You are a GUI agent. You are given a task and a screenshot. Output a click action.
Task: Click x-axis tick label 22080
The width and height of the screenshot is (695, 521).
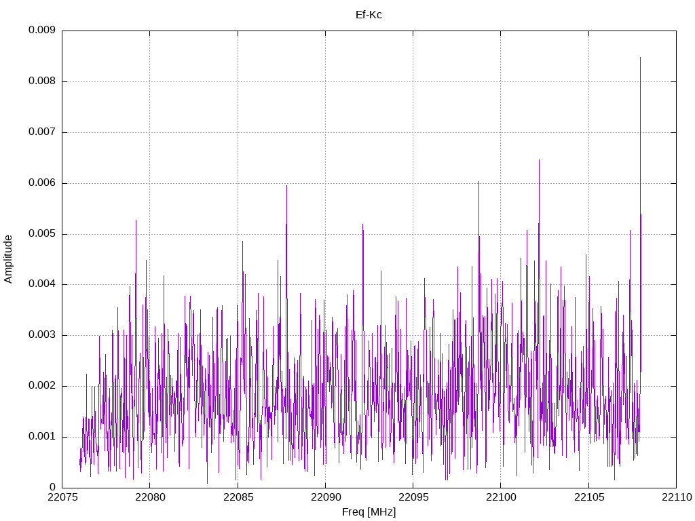click(x=150, y=497)
